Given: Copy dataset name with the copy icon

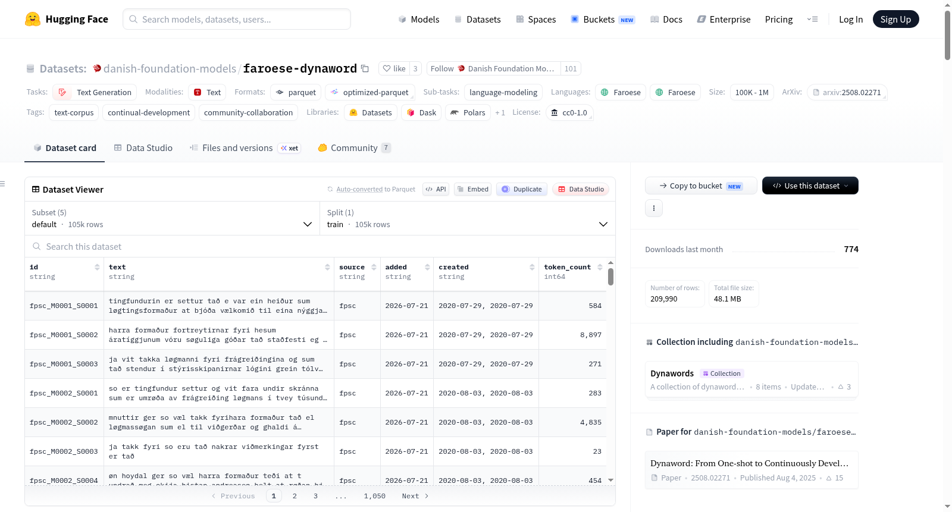Looking at the screenshot, I should pos(365,68).
